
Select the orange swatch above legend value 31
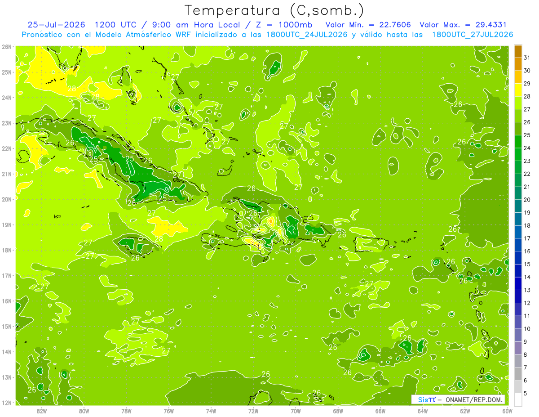coord(518,51)
